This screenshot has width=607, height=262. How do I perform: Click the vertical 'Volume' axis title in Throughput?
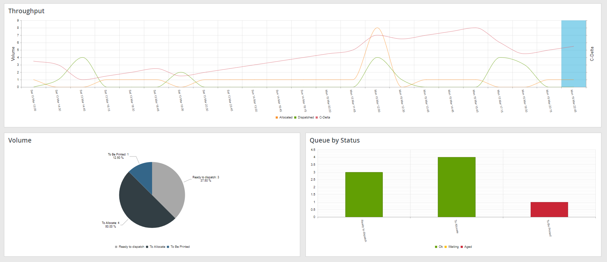[x=13, y=54]
